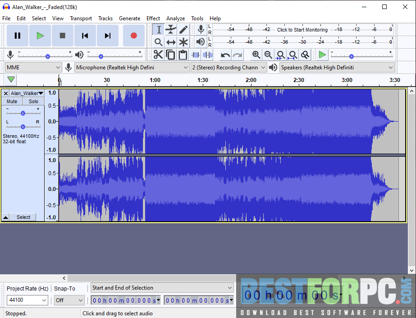
Task: Fit project to window width
Action: point(293,55)
